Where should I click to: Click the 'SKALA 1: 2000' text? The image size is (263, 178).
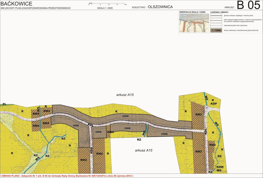pos(105,8)
